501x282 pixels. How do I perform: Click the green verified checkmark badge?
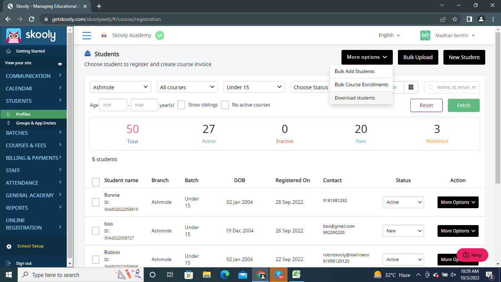pyautogui.click(x=160, y=35)
